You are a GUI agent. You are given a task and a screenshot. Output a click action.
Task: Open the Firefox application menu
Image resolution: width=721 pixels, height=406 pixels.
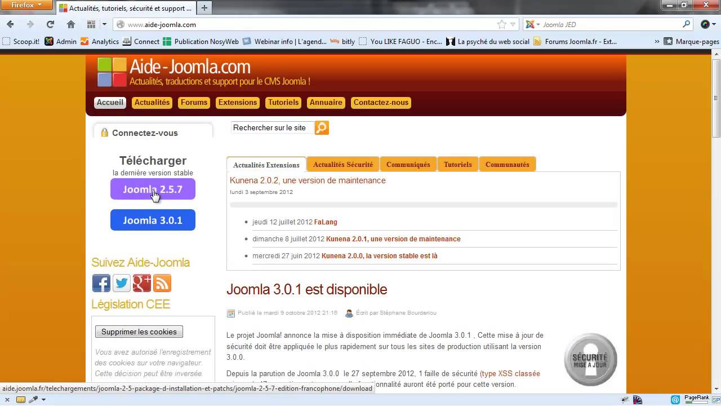pos(26,5)
